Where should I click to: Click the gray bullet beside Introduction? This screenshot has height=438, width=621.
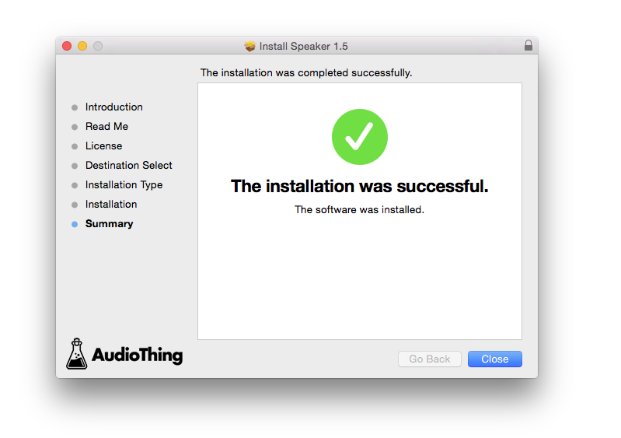click(x=75, y=107)
